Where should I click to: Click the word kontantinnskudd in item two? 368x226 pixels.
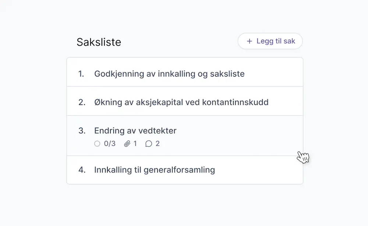[236, 102]
